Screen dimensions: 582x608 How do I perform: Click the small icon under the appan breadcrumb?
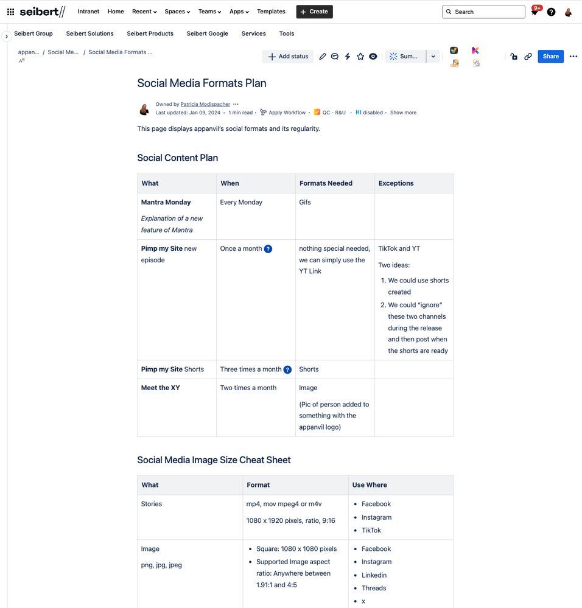pyautogui.click(x=22, y=60)
